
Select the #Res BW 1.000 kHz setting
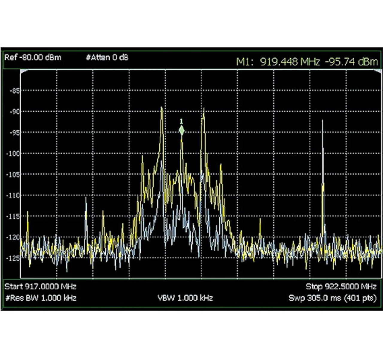41,298
